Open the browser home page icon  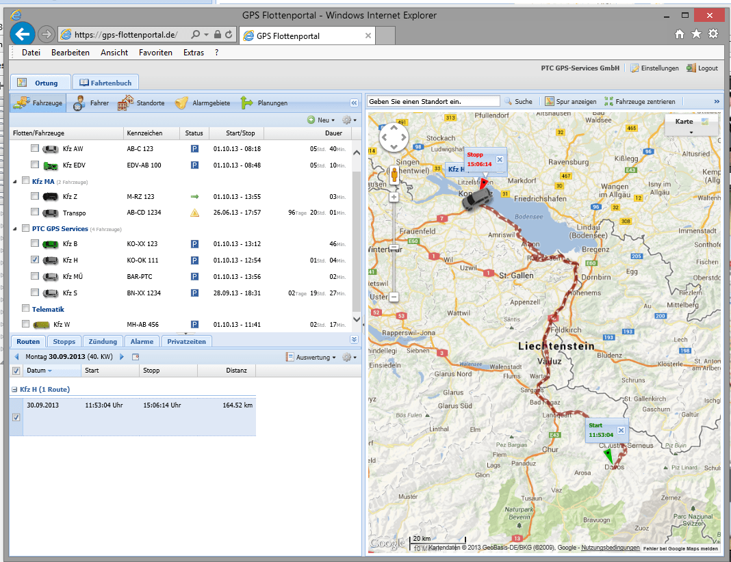click(x=680, y=34)
